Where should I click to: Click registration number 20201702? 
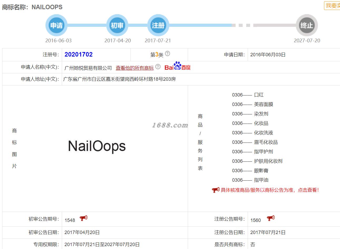(79, 54)
